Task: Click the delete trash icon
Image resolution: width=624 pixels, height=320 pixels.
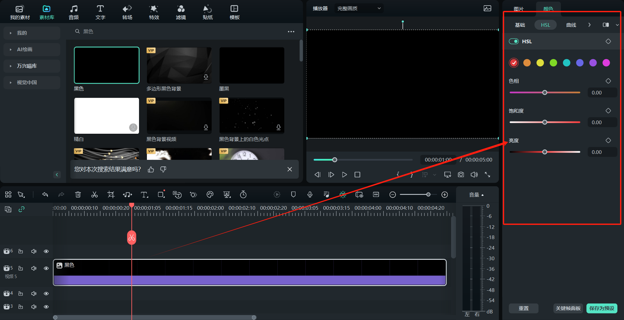Action: (78, 195)
